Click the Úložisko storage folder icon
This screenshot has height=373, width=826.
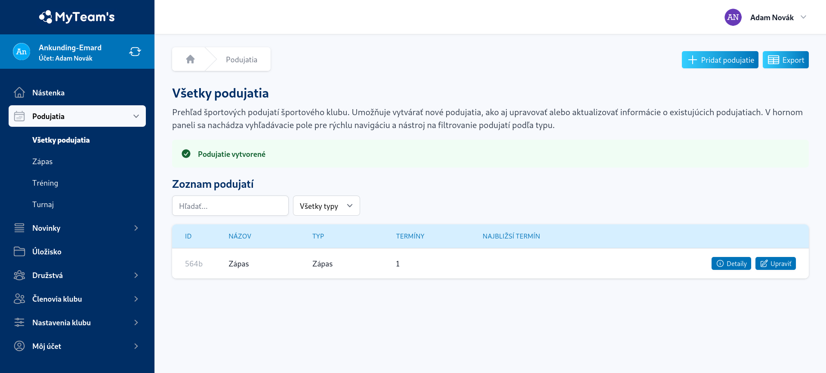(x=19, y=251)
